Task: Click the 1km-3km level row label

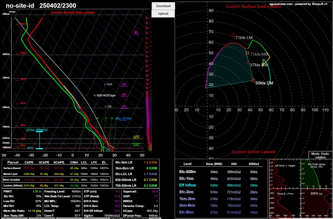Action: click(x=187, y=199)
